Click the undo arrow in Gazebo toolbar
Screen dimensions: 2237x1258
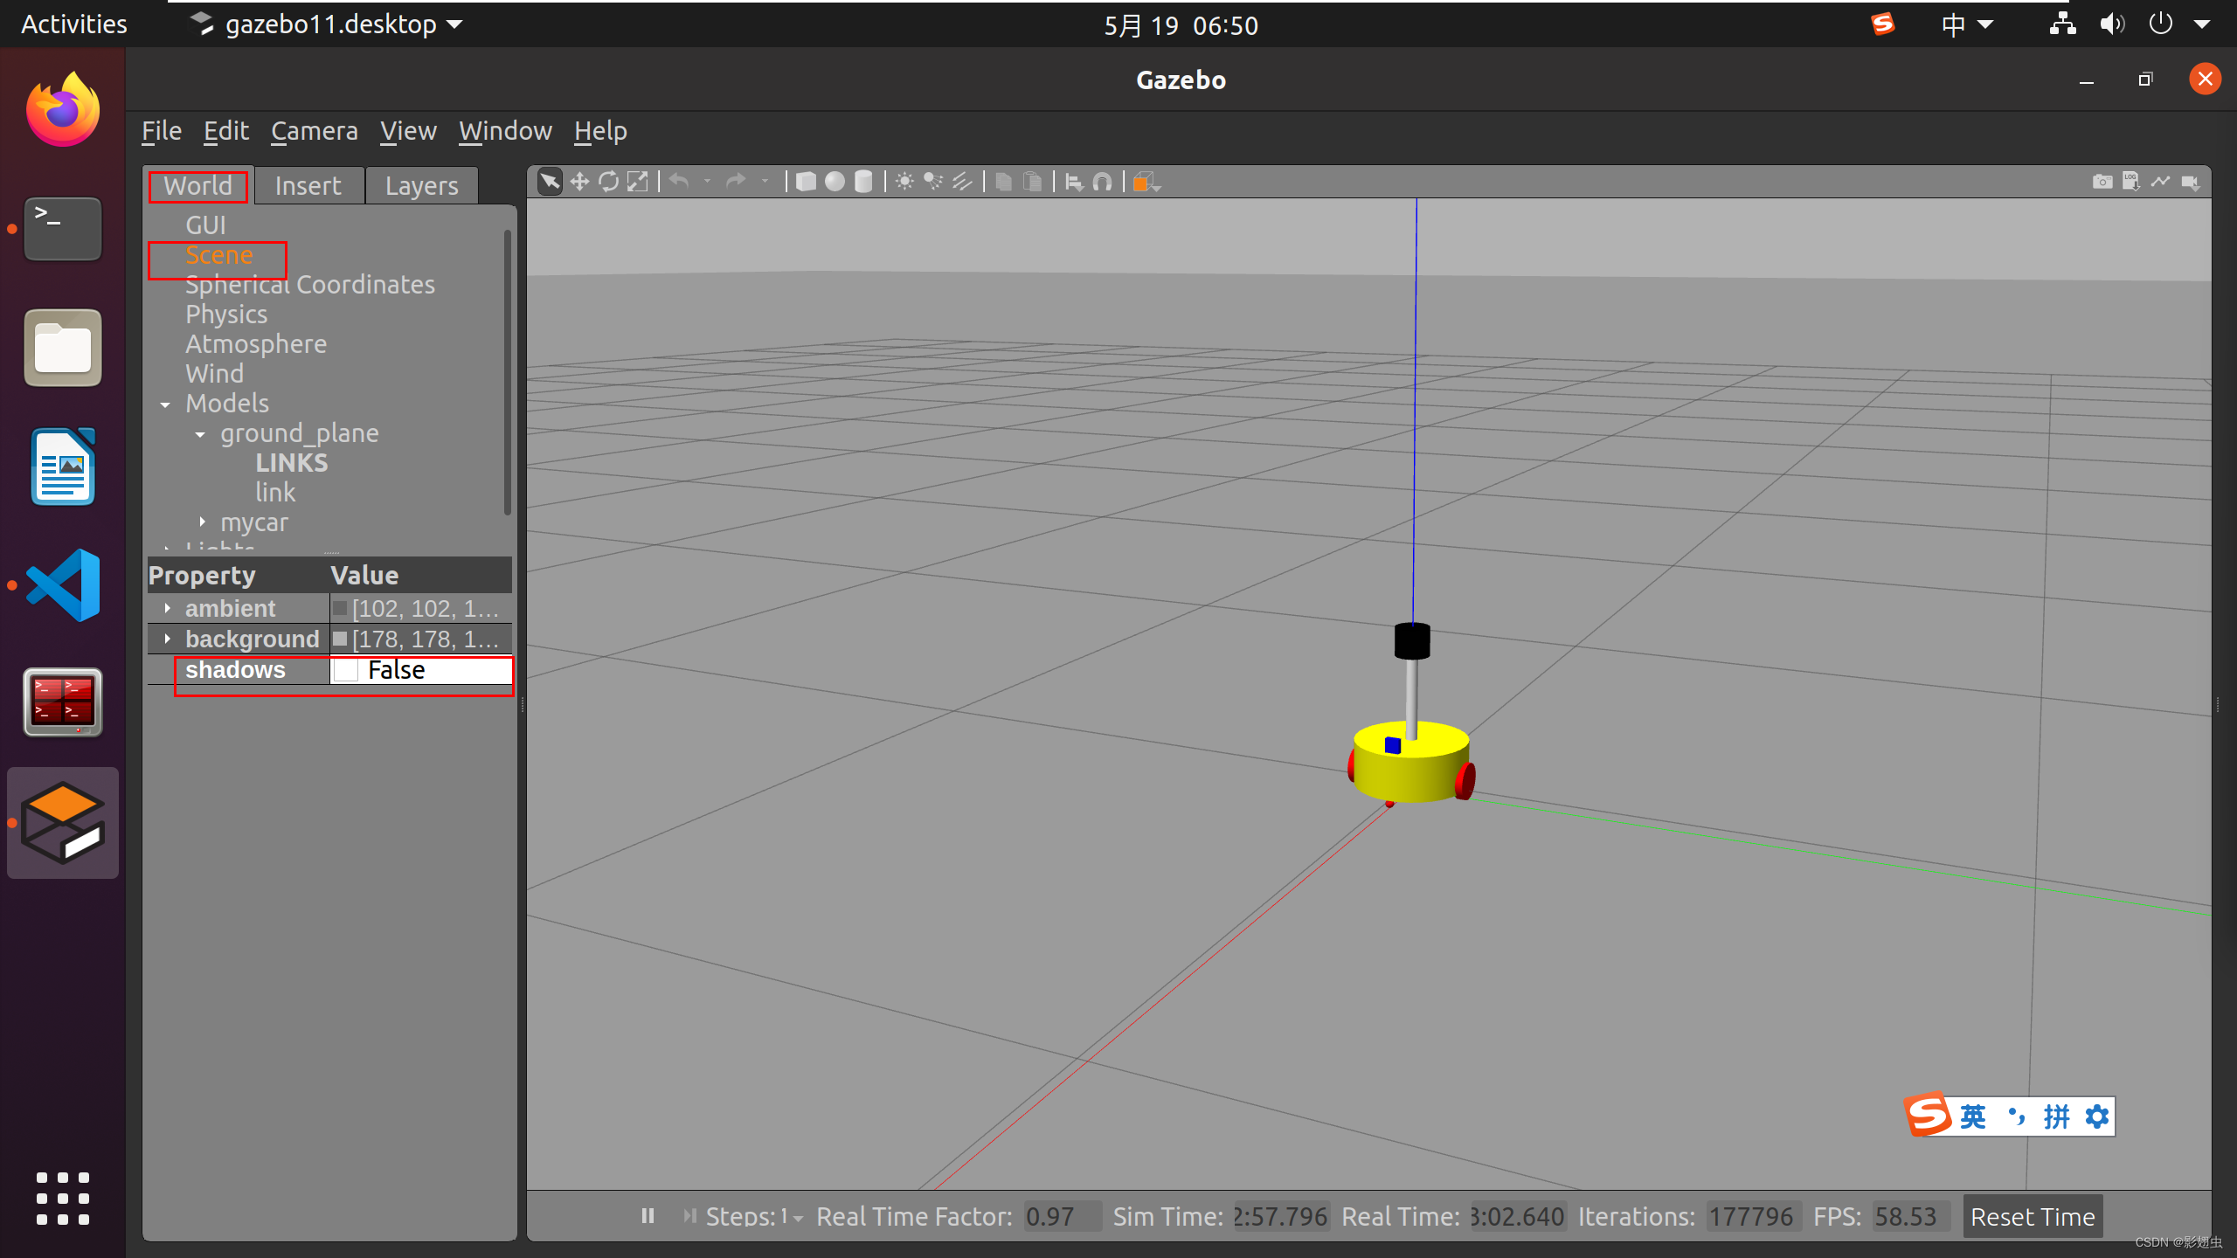pyautogui.click(x=679, y=182)
